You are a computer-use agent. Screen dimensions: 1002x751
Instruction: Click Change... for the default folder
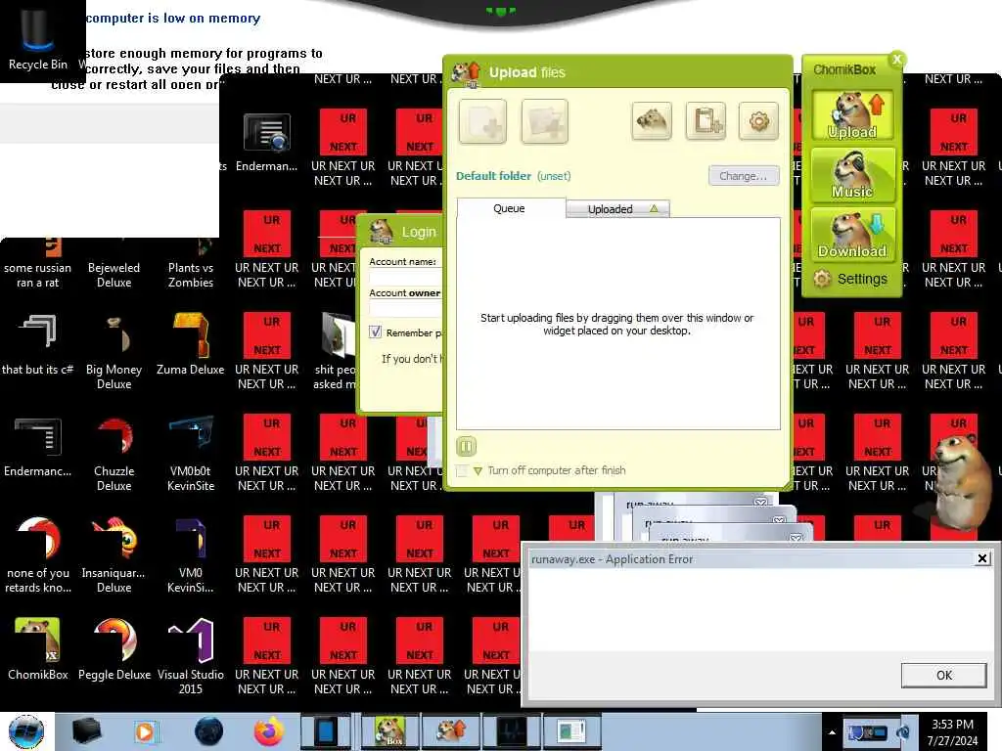[x=744, y=176]
